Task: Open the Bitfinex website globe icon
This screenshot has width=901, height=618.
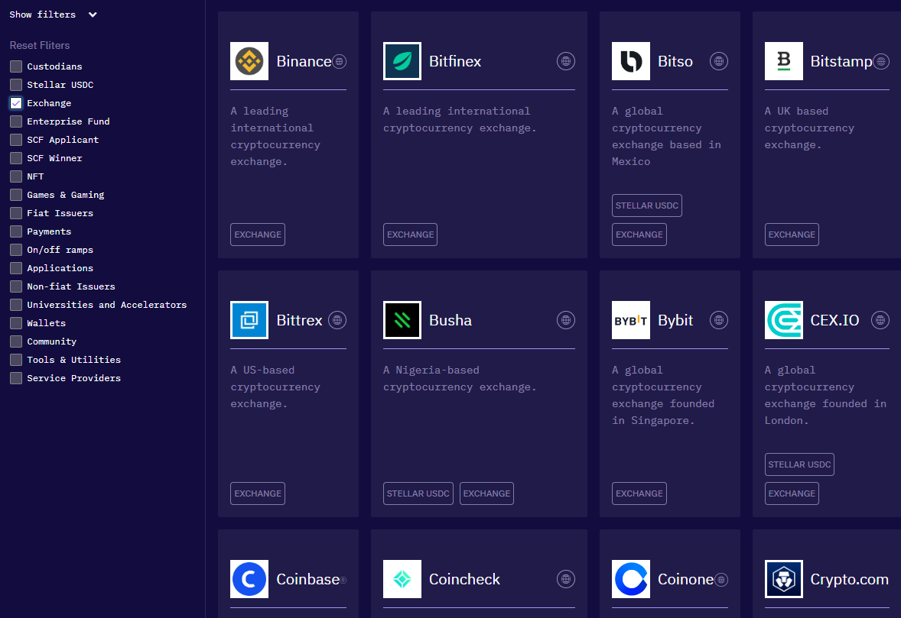Action: coord(565,61)
